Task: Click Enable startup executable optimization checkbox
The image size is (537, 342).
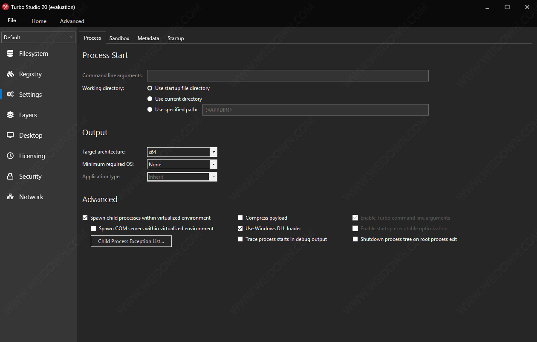Action: click(355, 229)
